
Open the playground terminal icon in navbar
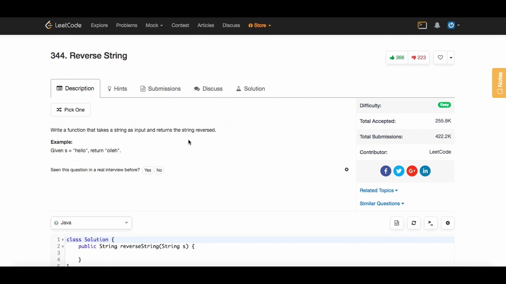point(422,25)
